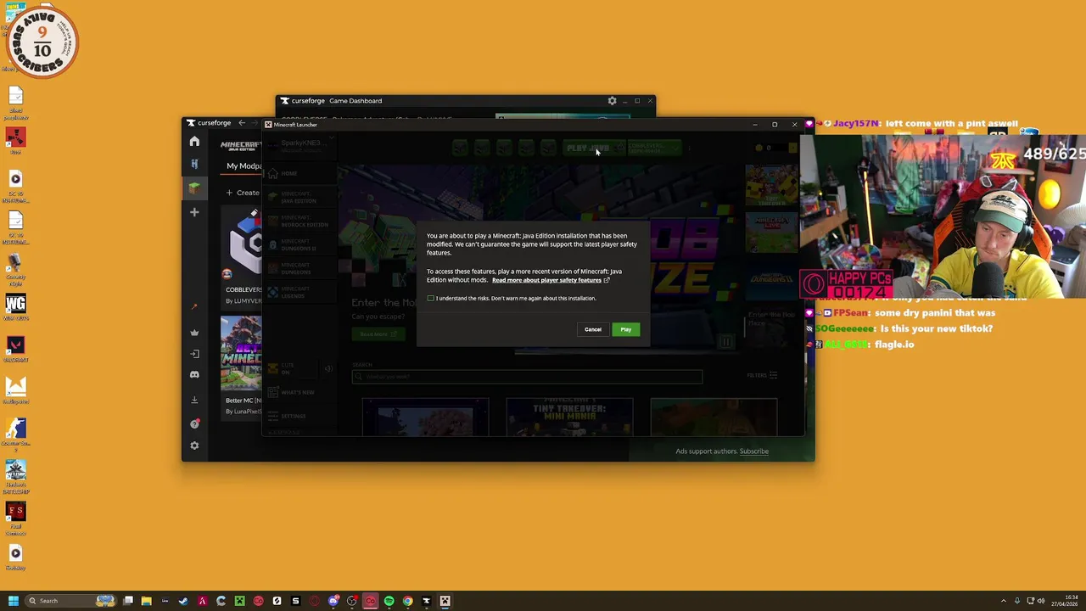Select Minecraft Dungeons II in launcher sidebar

click(x=298, y=245)
